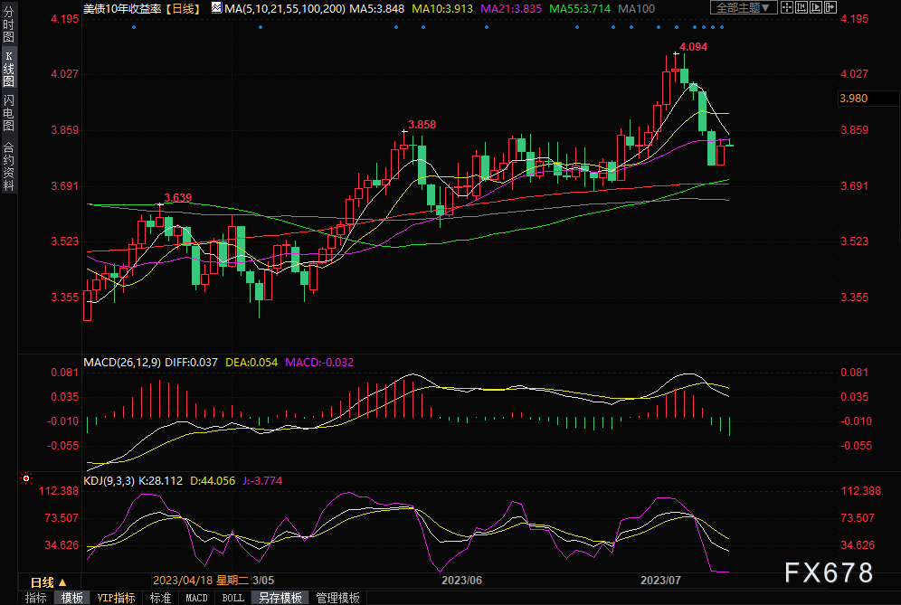Click the MA21:3.835 value label

[x=511, y=9]
